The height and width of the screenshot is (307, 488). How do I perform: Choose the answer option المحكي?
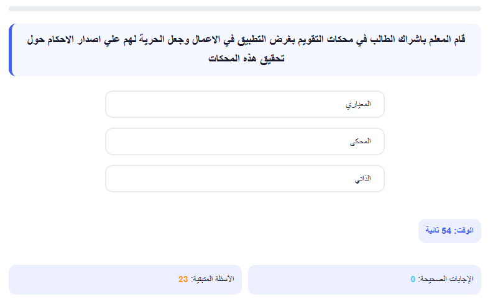(x=245, y=141)
